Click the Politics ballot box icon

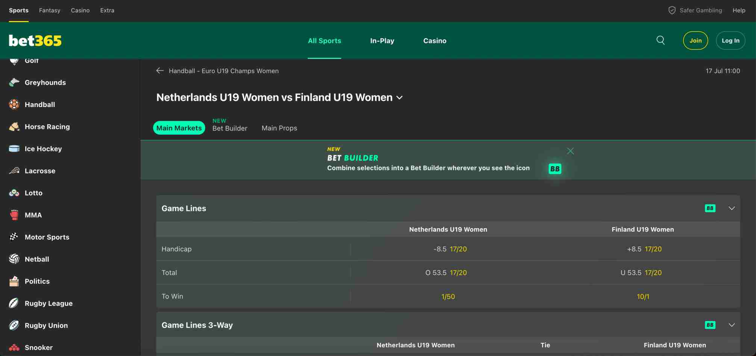pyautogui.click(x=14, y=281)
